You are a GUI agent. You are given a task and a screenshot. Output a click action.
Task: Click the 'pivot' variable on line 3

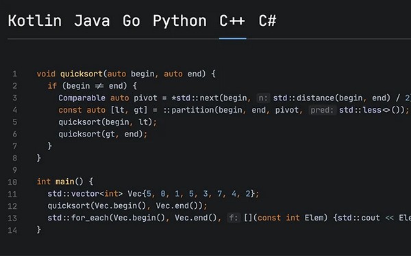point(145,98)
